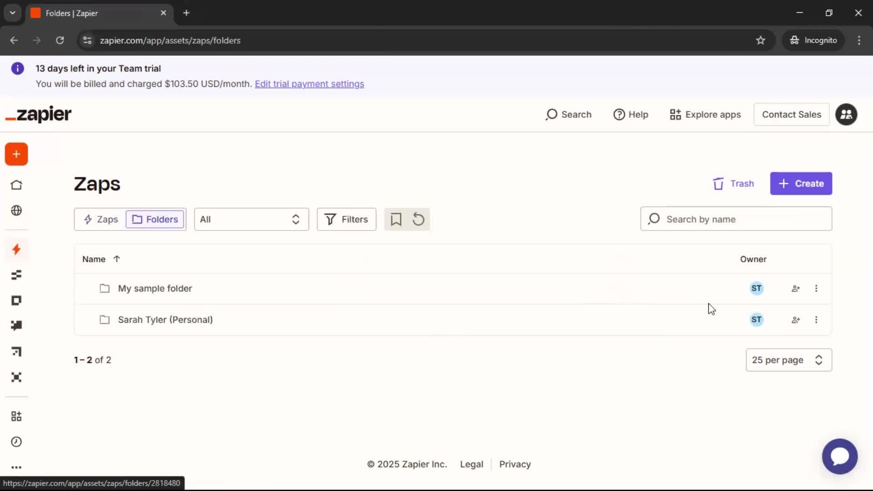Open the chat support bubble

point(840,456)
